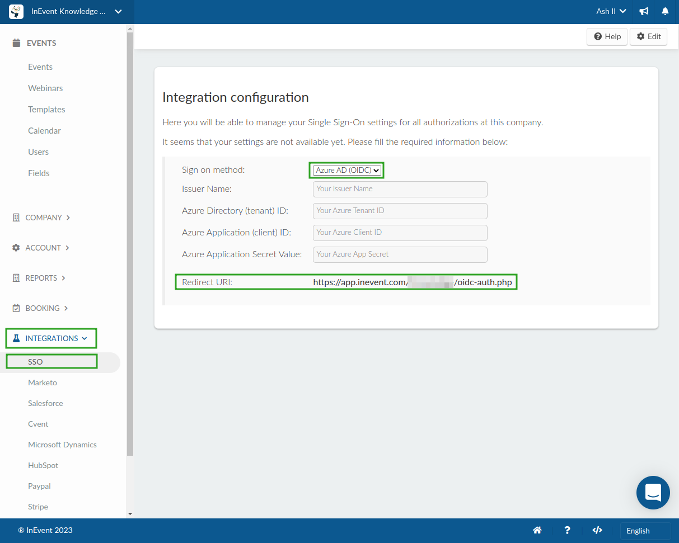Screen dimensions: 679x543
Task: Open the Ash II user menu
Action: (x=611, y=11)
